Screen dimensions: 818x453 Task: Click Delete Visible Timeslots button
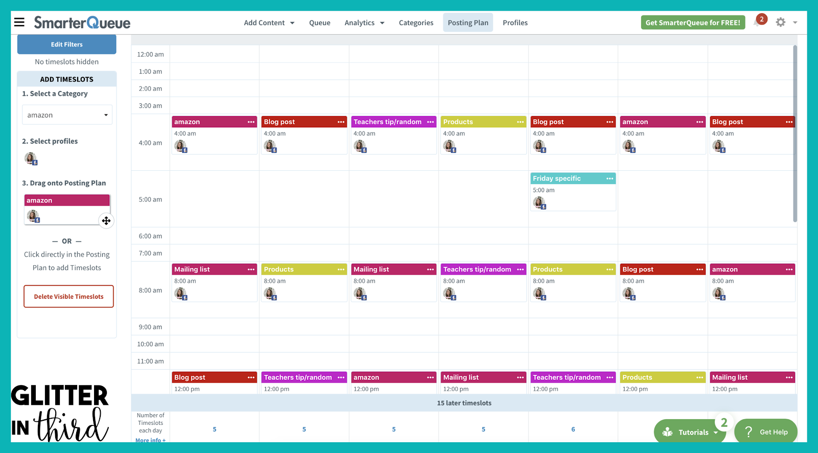[69, 297]
